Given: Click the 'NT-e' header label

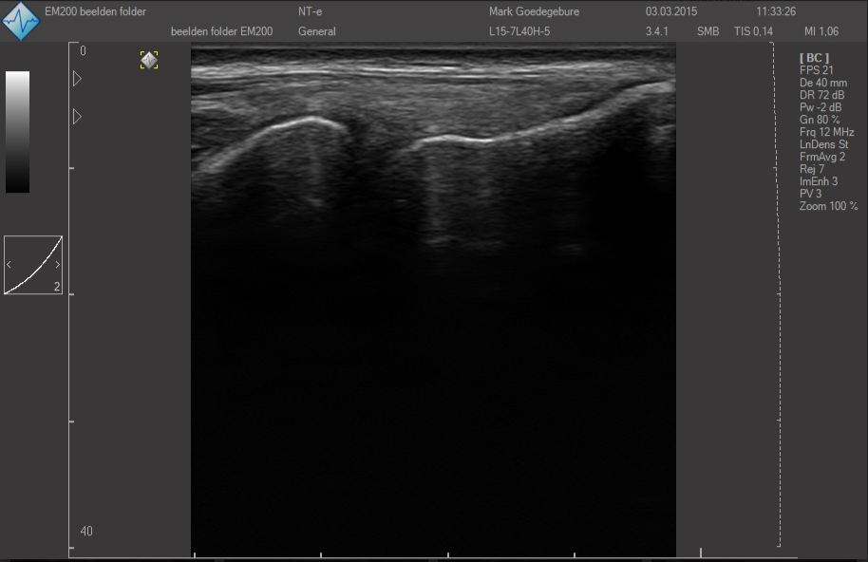Looking at the screenshot, I should (310, 11).
